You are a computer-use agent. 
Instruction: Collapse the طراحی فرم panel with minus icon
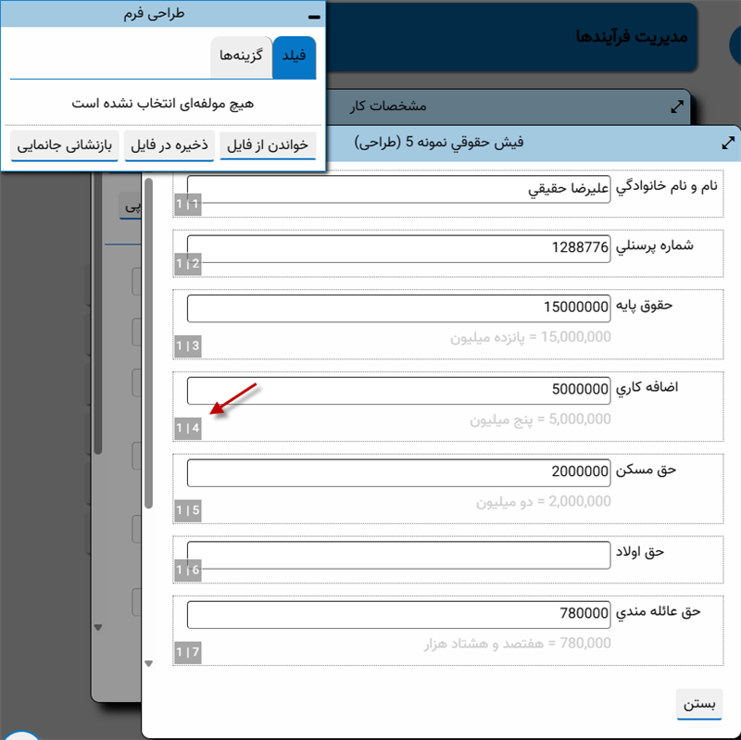[313, 16]
